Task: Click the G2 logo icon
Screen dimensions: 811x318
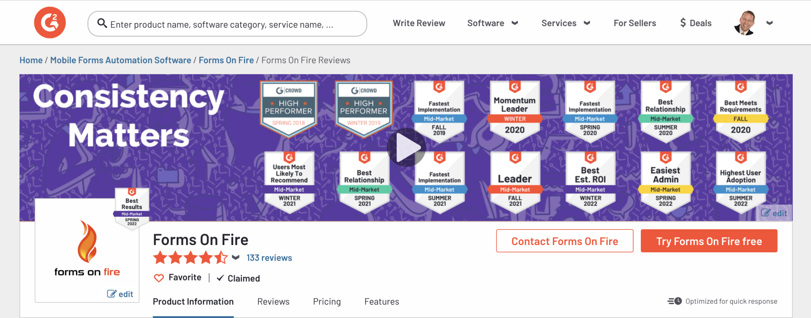Action: [x=50, y=23]
